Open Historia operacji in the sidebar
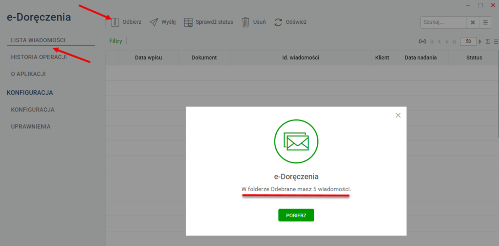The image size is (499, 246). click(x=38, y=57)
